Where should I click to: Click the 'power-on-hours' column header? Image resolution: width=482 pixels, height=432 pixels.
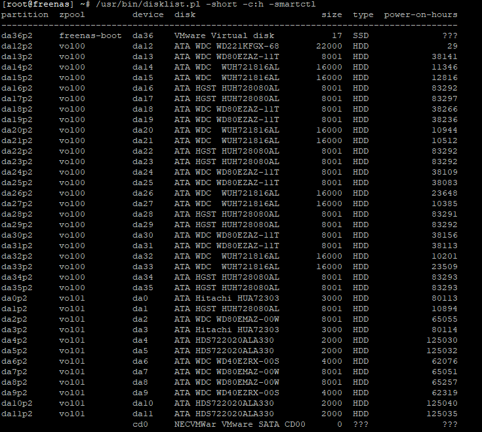point(420,14)
